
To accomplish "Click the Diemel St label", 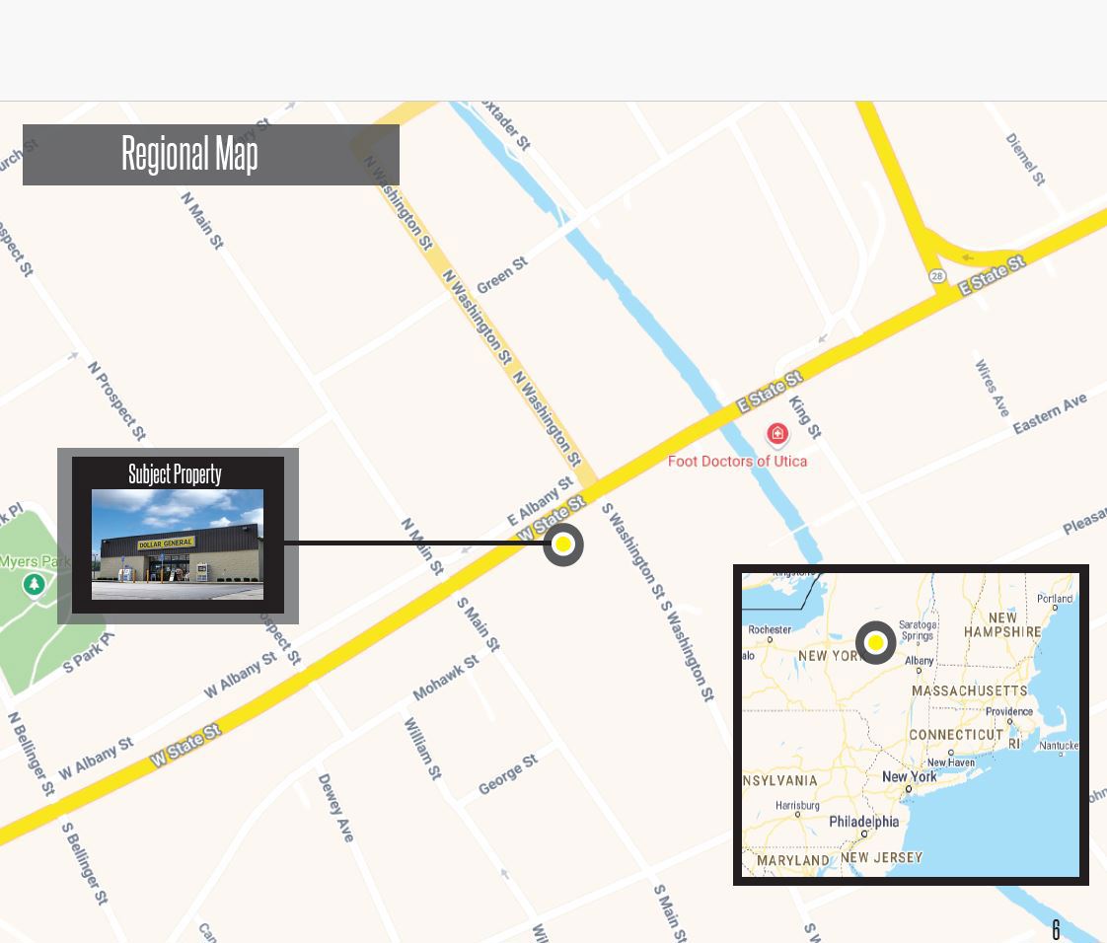I will click(1025, 159).
